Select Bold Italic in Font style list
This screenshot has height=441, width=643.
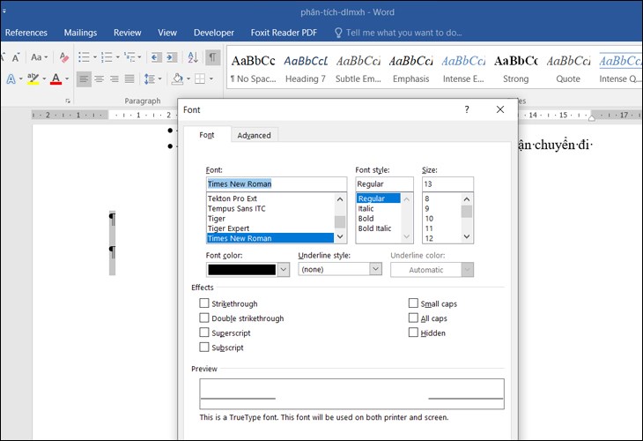374,228
